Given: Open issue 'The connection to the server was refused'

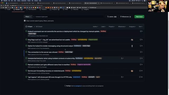Looking at the screenshot, I should click(43, 52).
